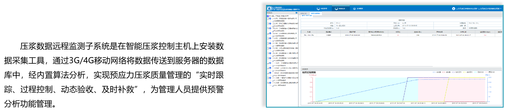
Task: Click the platform logo in the header
Action: 269,9
